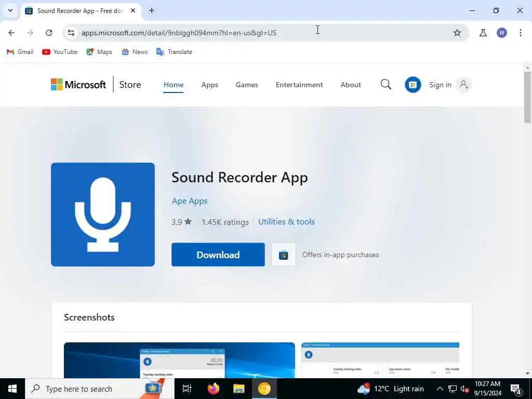
Task: Bookmark this page with the star icon
Action: click(x=457, y=33)
